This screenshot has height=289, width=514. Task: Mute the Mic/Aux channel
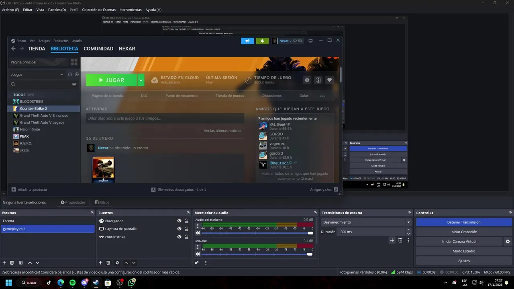click(198, 254)
